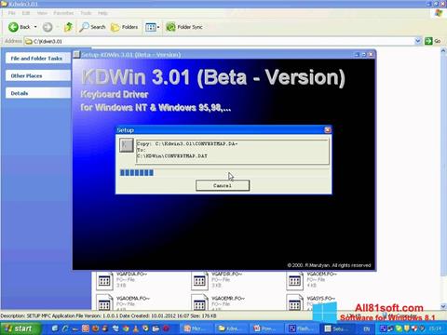Open the Tools menu
The width and height of the screenshot is (447, 335).
pos(86,13)
